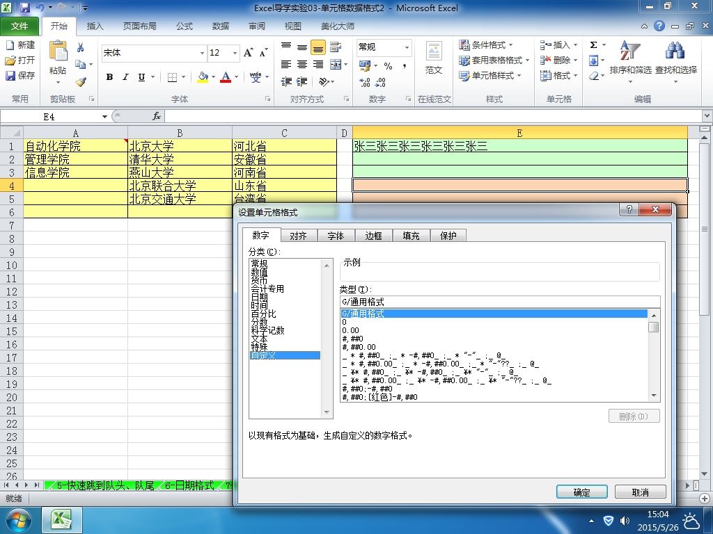Open the font size dropdown
The width and height of the screenshot is (713, 534).
[x=235, y=53]
